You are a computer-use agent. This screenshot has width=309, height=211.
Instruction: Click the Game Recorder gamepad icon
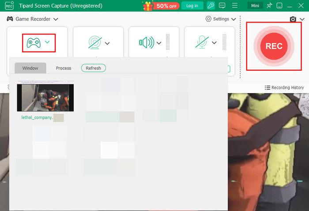[x=10, y=19]
